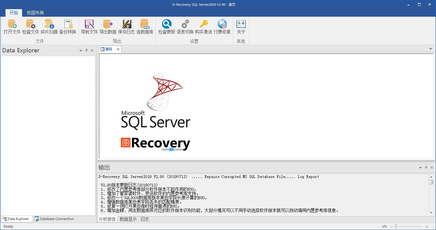Open the 输出 panel options dropdown
436x230 pixels.
click(x=420, y=167)
